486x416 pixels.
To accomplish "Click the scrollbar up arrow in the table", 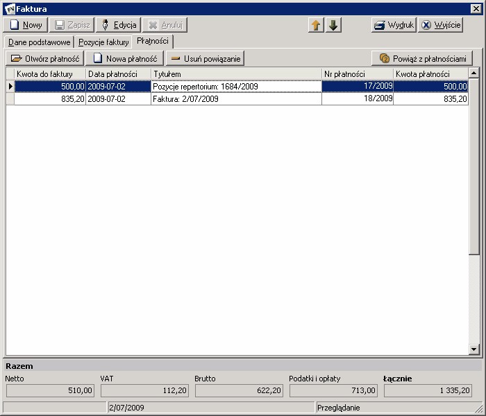I will (x=474, y=73).
